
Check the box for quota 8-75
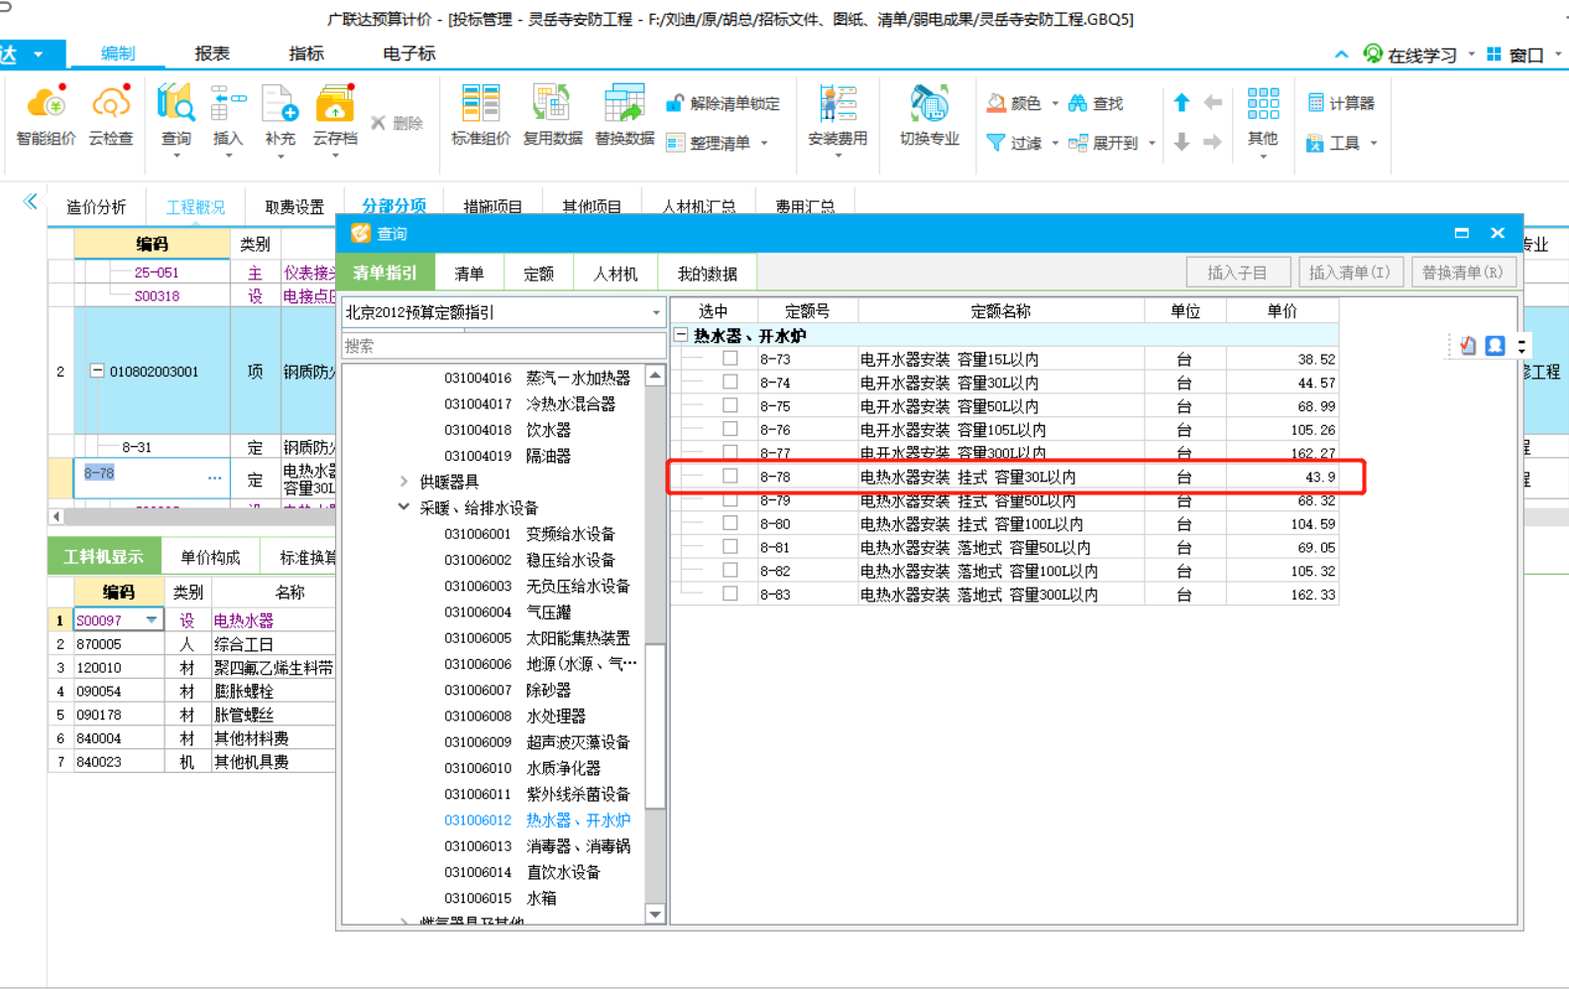(x=730, y=405)
